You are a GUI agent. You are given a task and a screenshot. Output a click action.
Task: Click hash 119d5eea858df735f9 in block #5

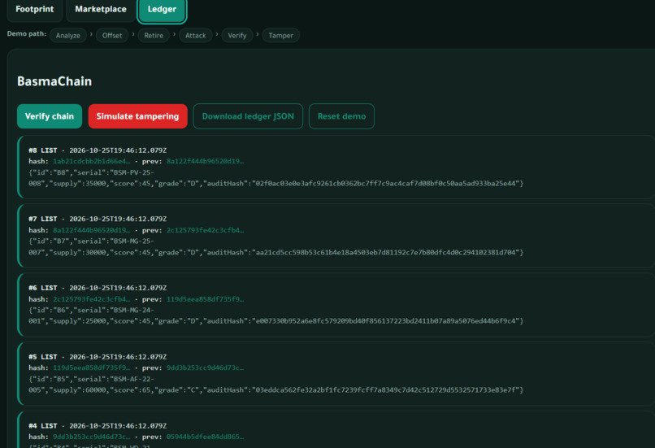(92, 368)
